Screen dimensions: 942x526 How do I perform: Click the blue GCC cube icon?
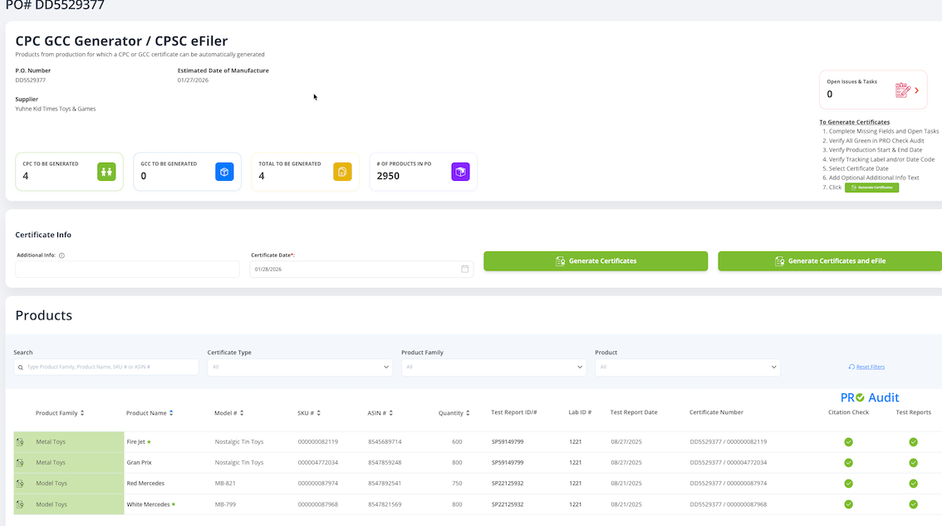(x=224, y=172)
